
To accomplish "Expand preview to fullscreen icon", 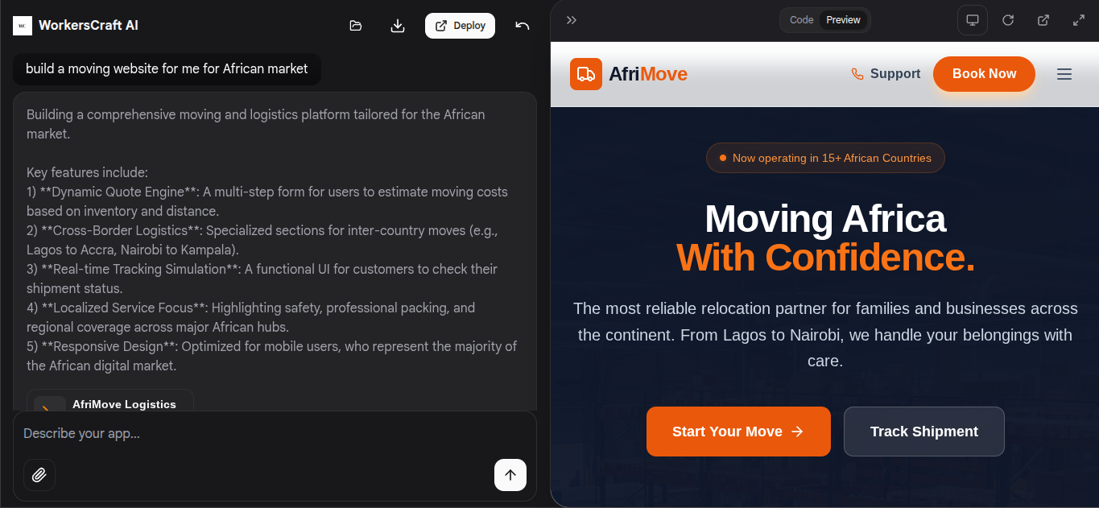I will (1079, 20).
